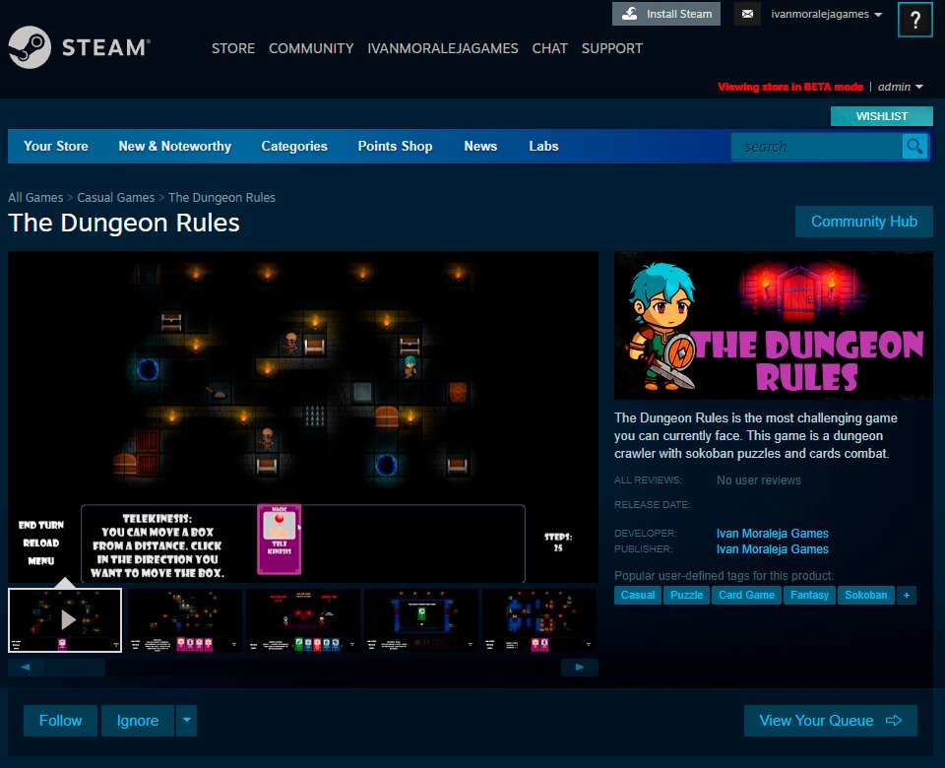Click the Follow button
945x768 pixels.
tap(60, 721)
